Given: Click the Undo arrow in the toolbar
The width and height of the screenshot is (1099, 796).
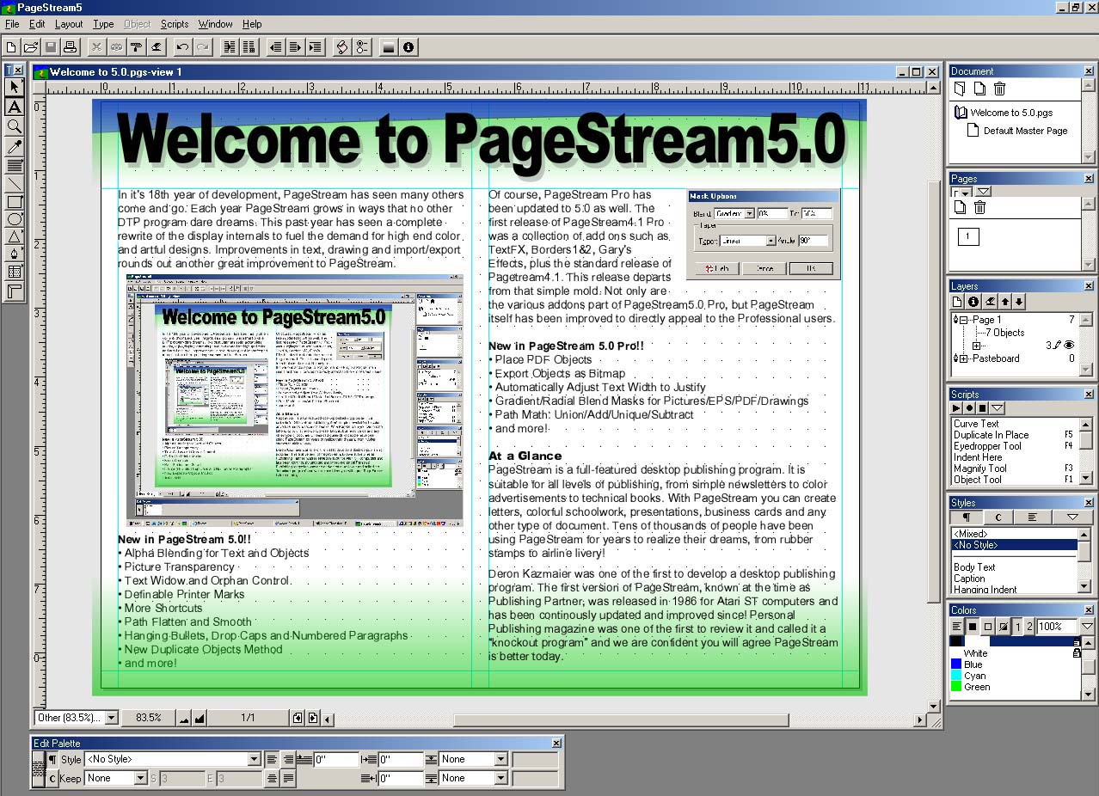Looking at the screenshot, I should 181,47.
